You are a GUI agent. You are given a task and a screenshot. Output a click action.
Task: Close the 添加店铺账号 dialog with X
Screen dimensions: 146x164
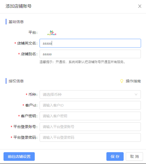pyautogui.click(x=140, y=6)
